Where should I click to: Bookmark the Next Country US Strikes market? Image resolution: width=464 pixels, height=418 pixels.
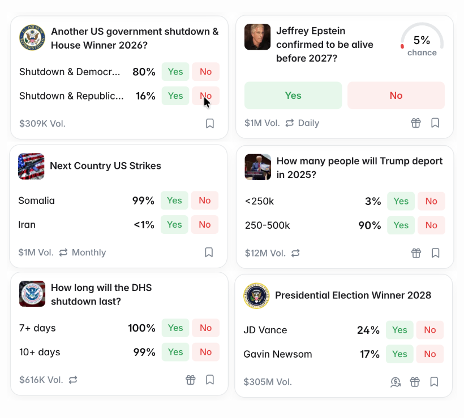point(209,252)
